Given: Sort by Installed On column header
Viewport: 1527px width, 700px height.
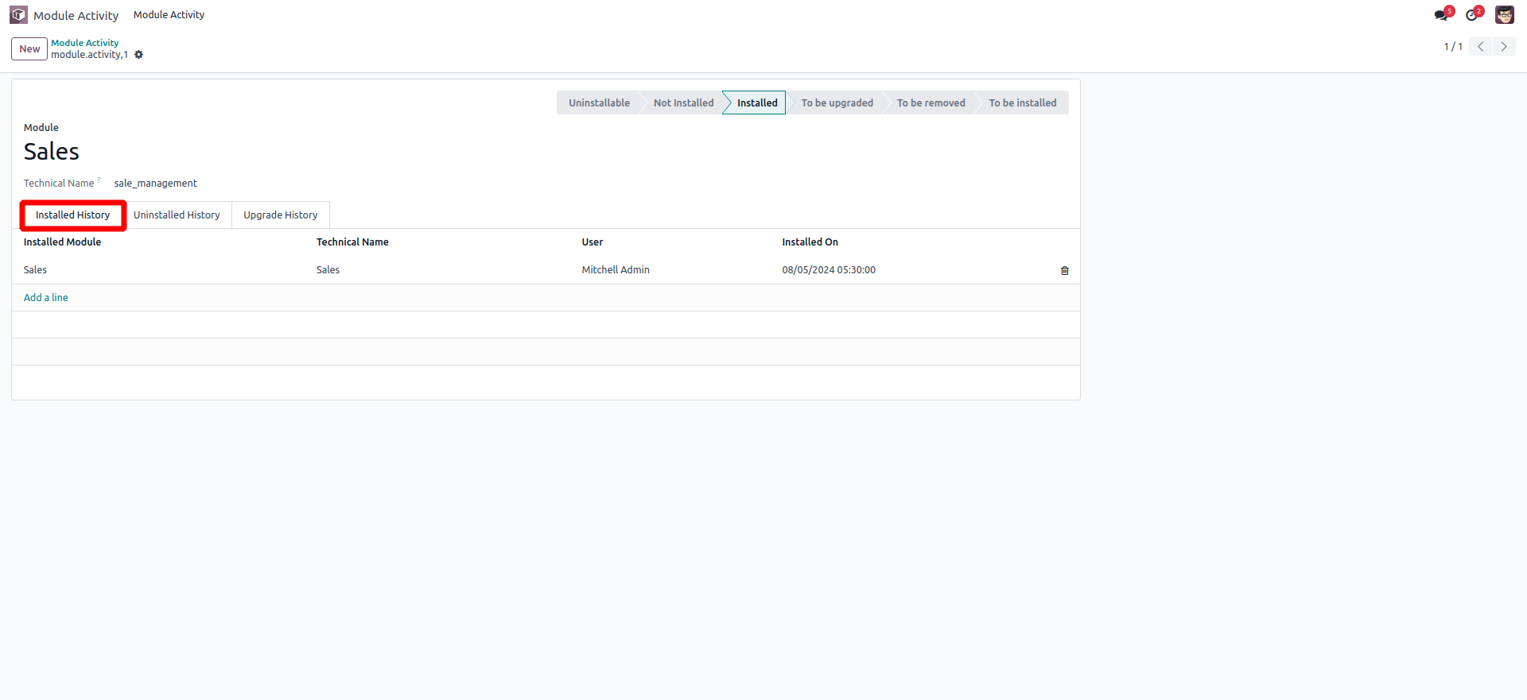Looking at the screenshot, I should click(810, 242).
